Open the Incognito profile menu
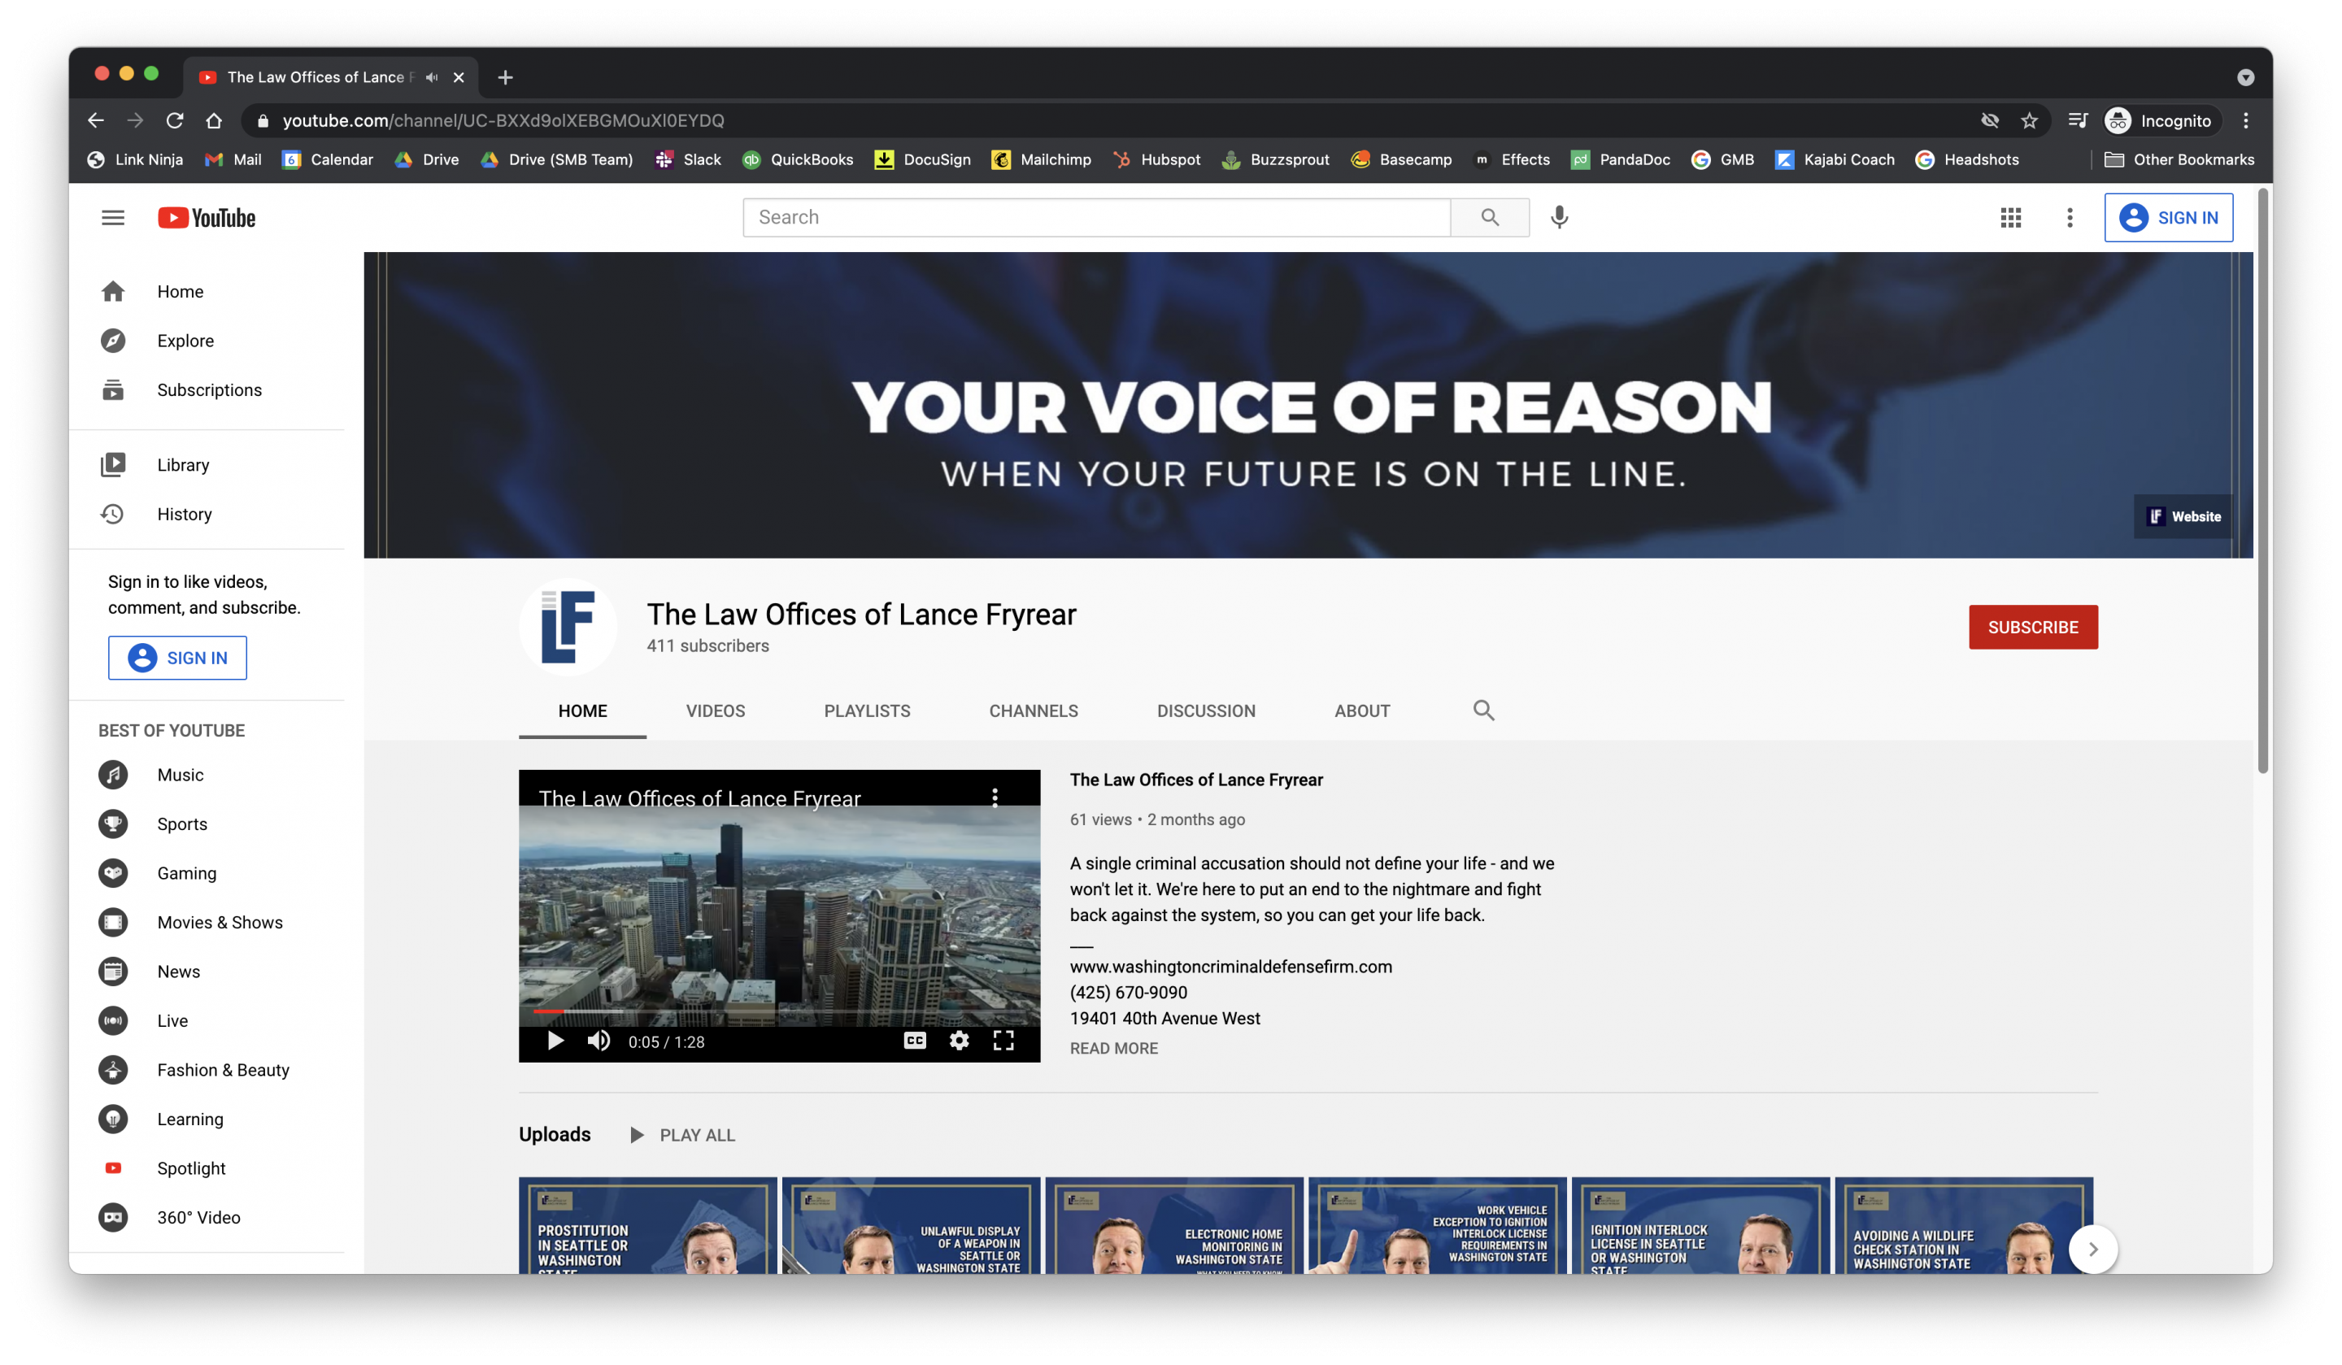 point(2159,121)
